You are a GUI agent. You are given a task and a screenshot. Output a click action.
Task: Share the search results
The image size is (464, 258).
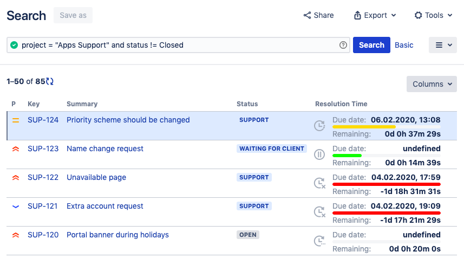pyautogui.click(x=318, y=15)
